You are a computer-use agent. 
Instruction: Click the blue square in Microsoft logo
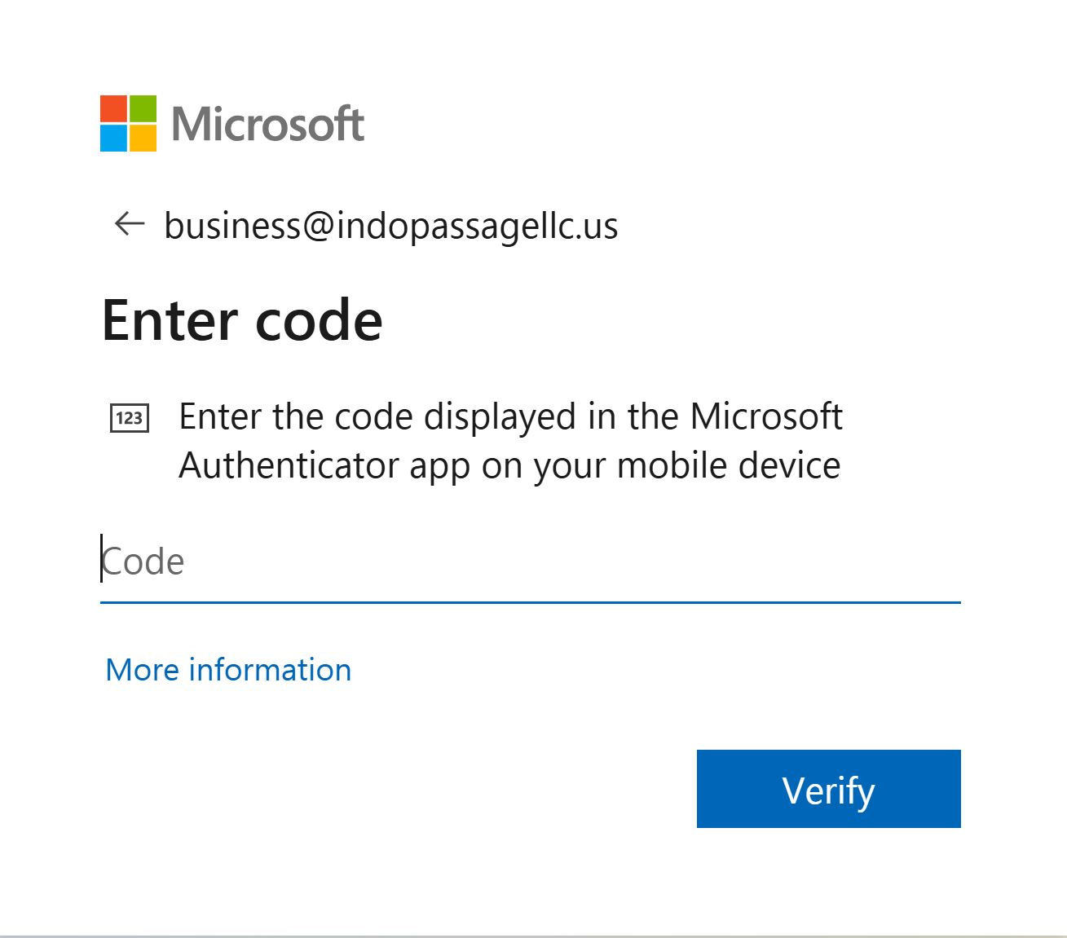113,139
